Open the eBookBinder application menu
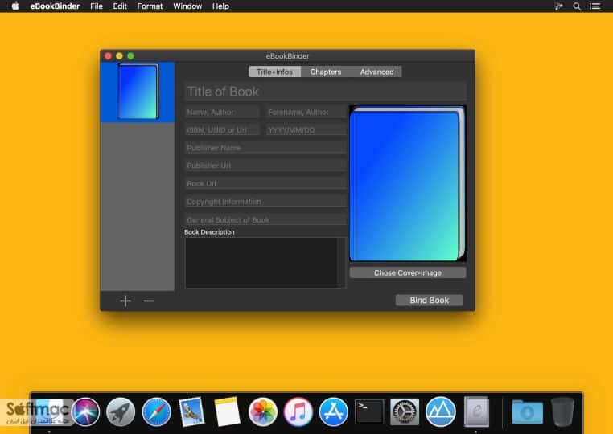 coord(55,6)
